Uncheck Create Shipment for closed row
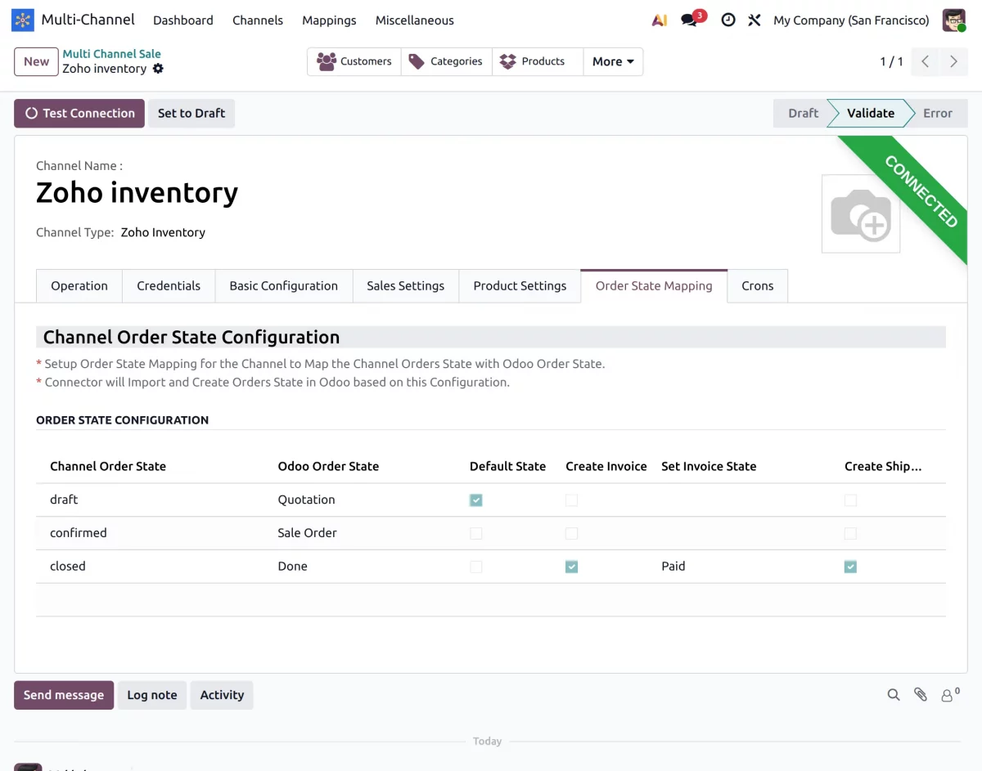 [x=851, y=567]
